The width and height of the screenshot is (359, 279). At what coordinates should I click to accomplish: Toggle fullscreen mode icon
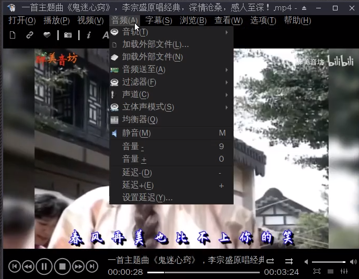(x=317, y=271)
